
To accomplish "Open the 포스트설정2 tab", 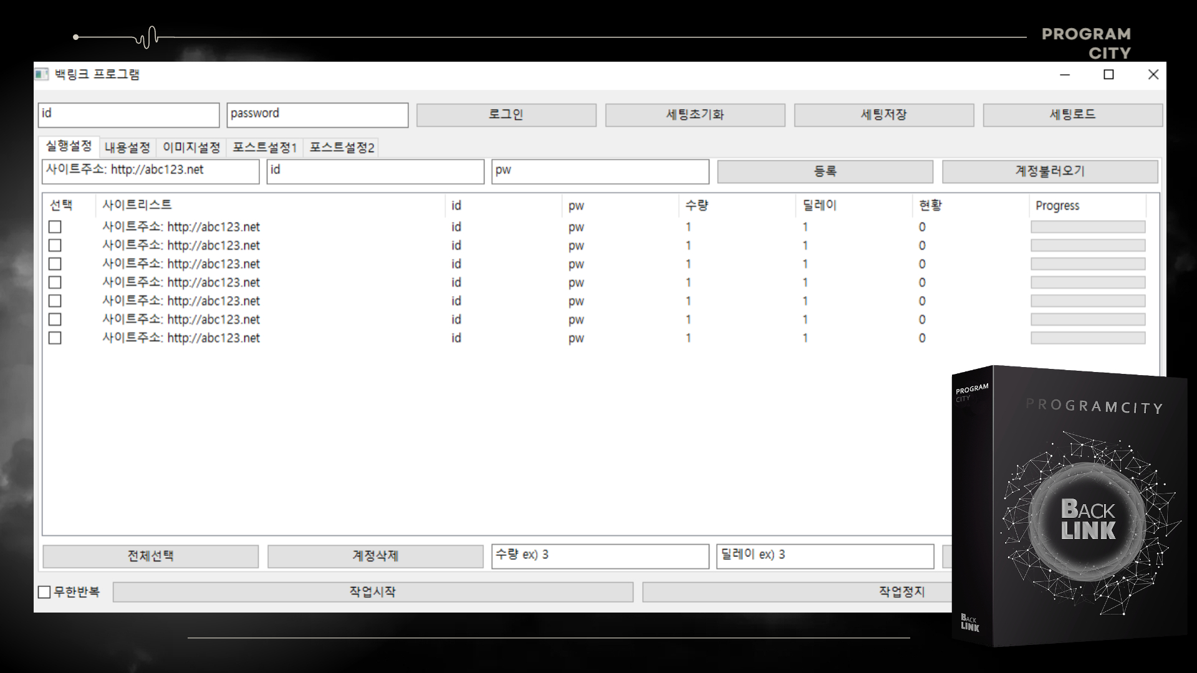I will 342,148.
